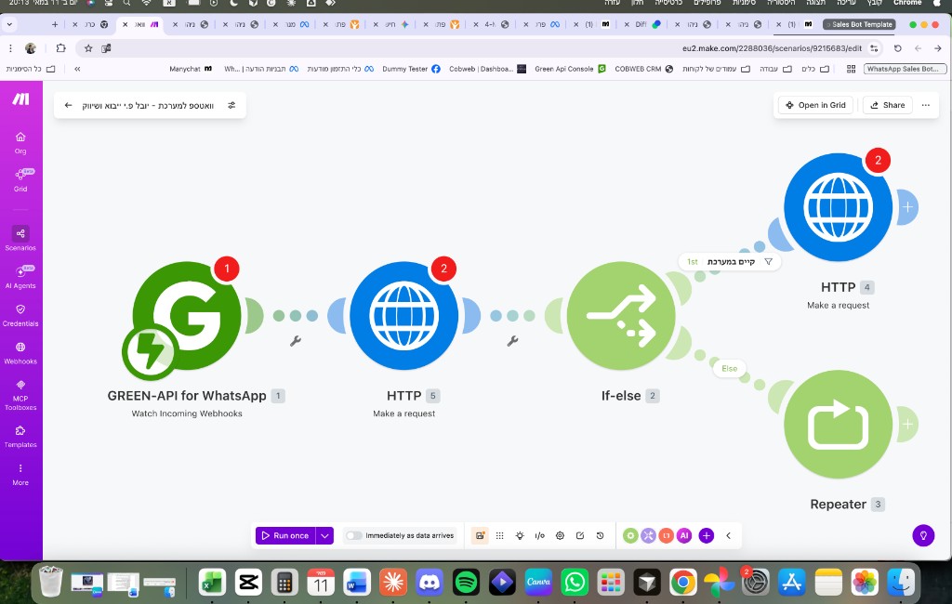Open a new browser tab with plus
The width and height of the screenshot is (952, 604).
[55, 24]
